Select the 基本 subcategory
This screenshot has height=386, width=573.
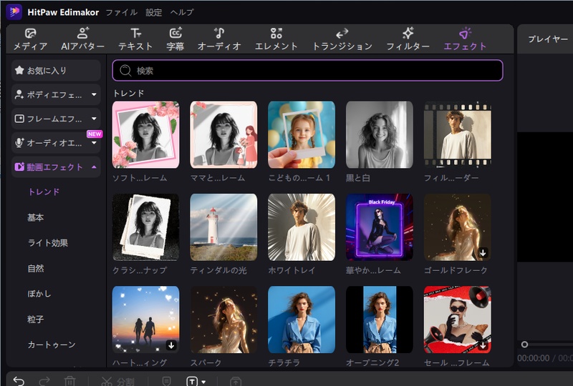pyautogui.click(x=36, y=217)
